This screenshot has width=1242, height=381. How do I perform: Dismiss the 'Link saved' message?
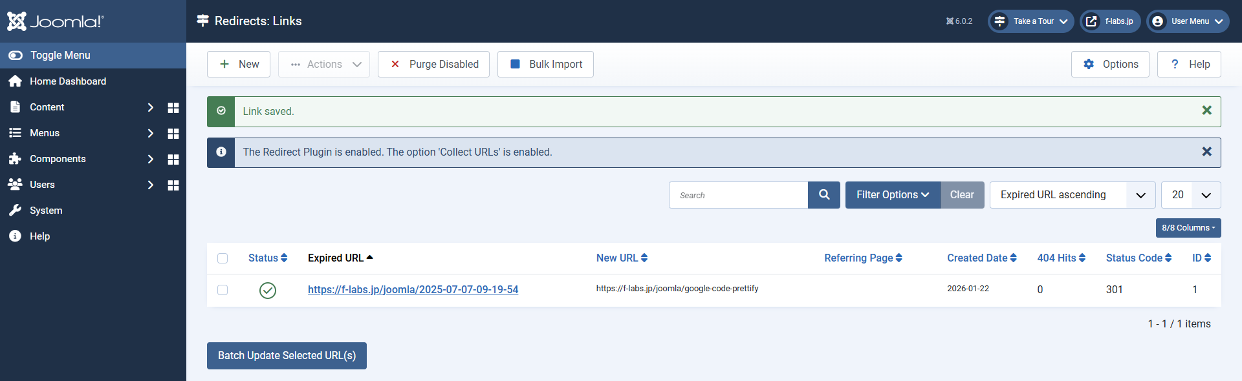pyautogui.click(x=1206, y=111)
